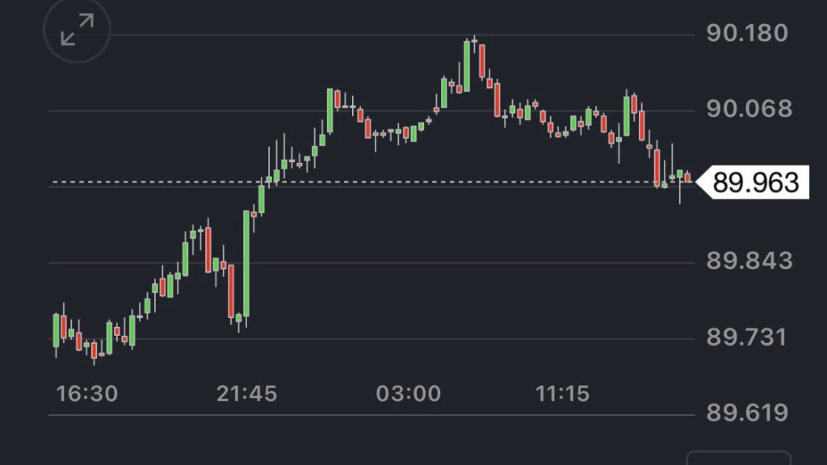This screenshot has height=465, width=827.
Task: Click the highest green candle near 90.180
Action: [467, 65]
